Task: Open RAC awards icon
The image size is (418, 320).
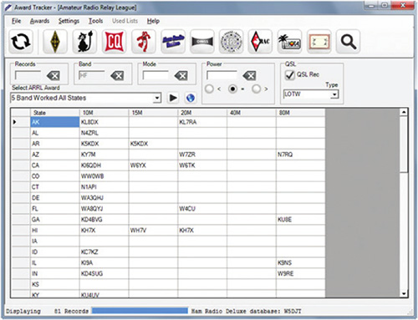Action: click(260, 42)
